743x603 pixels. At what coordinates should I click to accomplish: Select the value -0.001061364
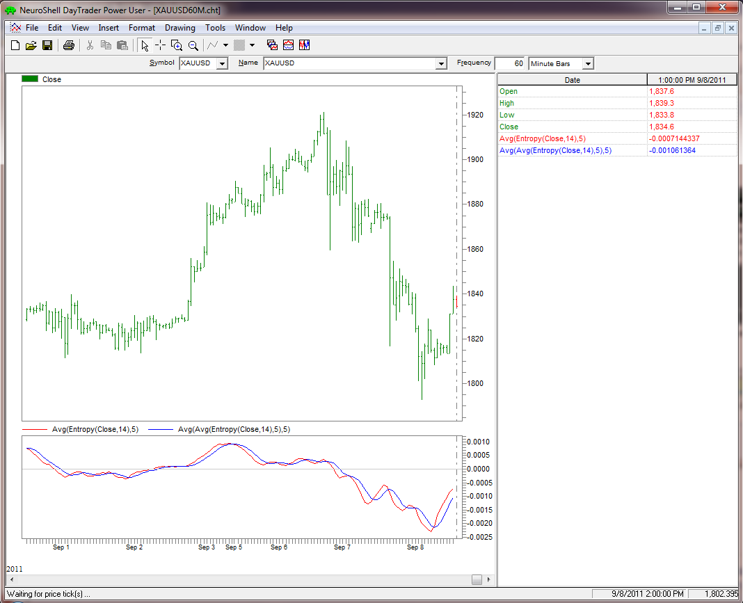tap(672, 151)
